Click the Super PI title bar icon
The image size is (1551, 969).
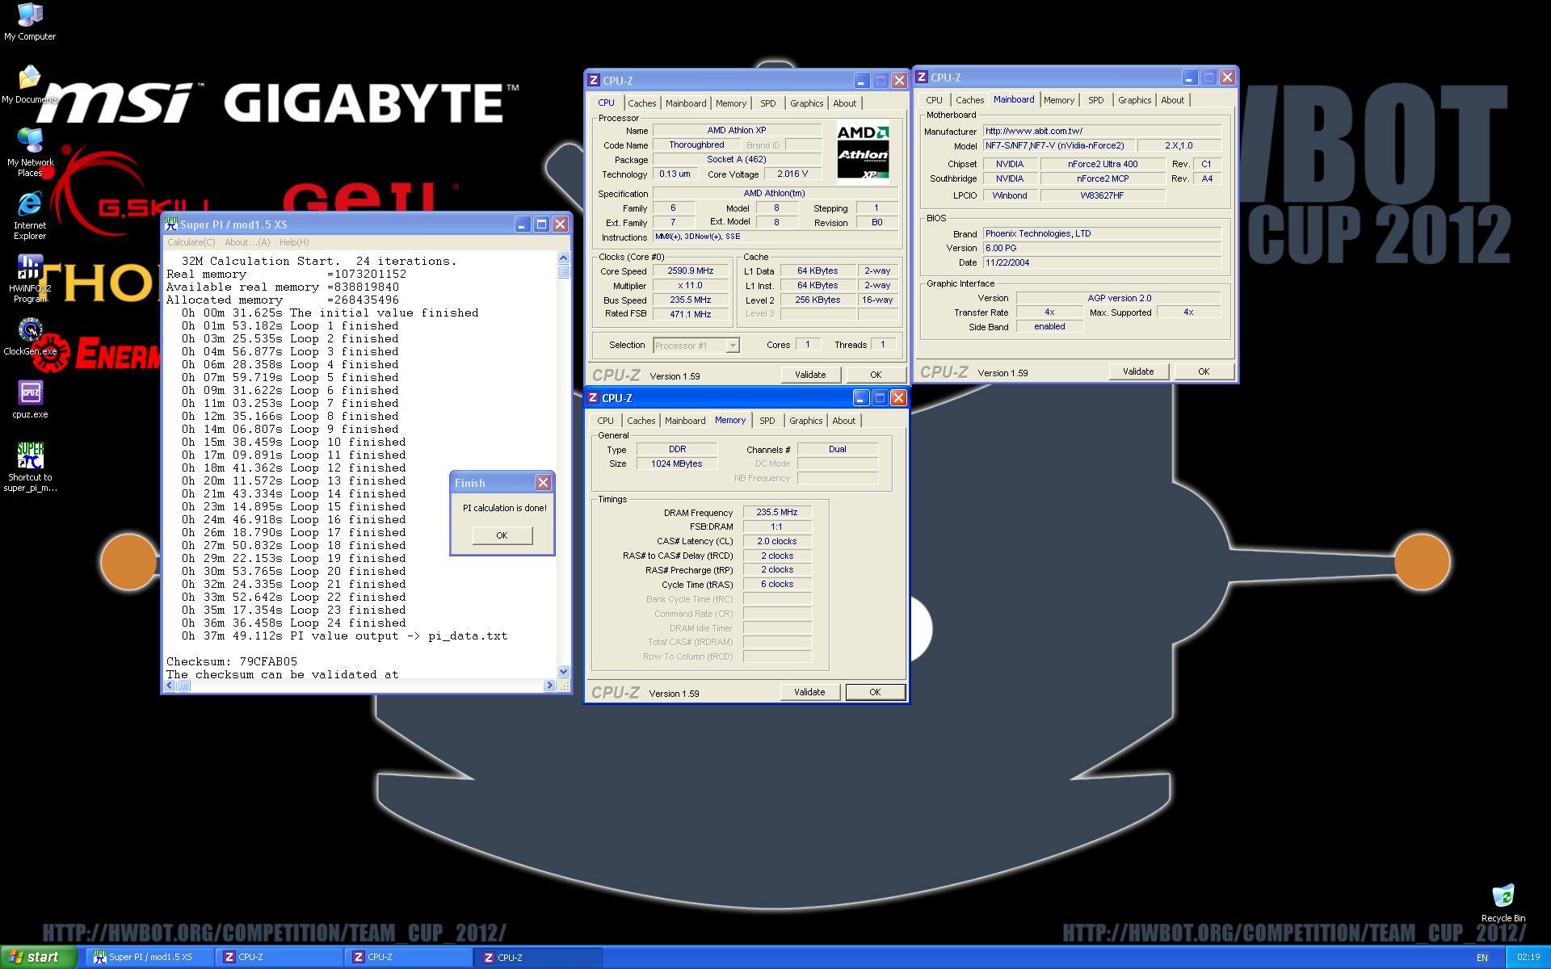click(170, 224)
